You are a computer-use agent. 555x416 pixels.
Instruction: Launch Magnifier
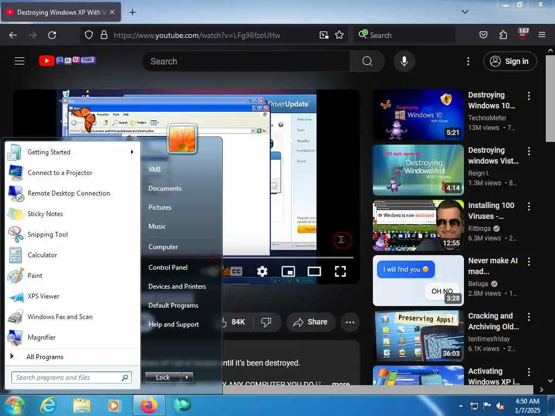tap(73, 337)
